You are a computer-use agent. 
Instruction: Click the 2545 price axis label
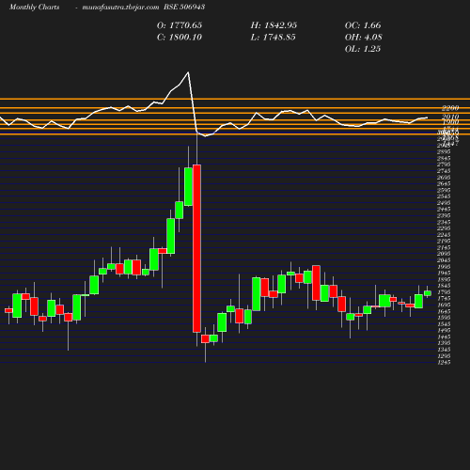(x=444, y=196)
